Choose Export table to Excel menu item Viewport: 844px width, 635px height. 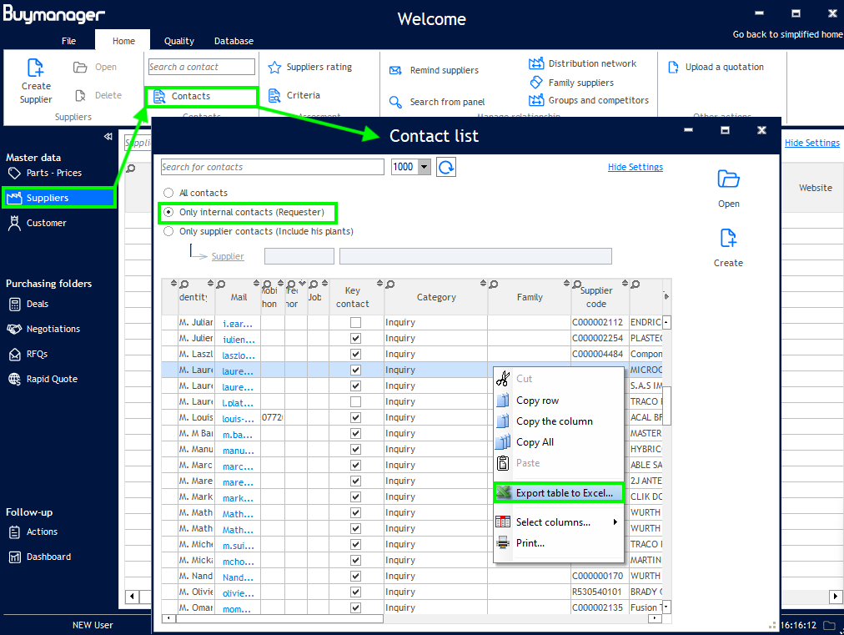tap(564, 493)
